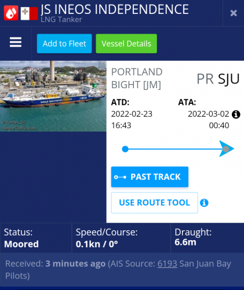The width and height of the screenshot is (244, 290).
Task: Click the JS INEOS INDEPENDENCE vessel title
Action: click(115, 9)
